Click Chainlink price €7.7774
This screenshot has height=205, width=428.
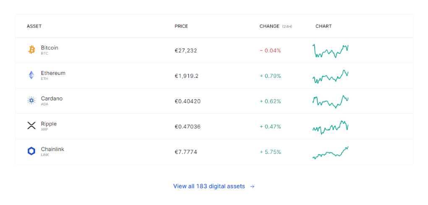186,152
